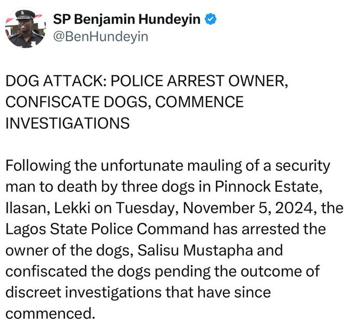Viewport: 350px width, 326px height.
Task: Click the phrase 'unfortunate mauling'
Action: 164,166
